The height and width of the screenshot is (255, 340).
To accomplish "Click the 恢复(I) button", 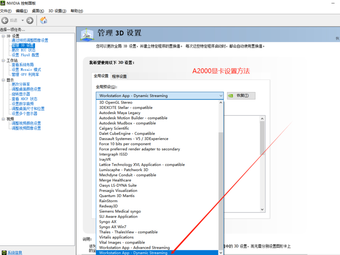I will point(241,95).
